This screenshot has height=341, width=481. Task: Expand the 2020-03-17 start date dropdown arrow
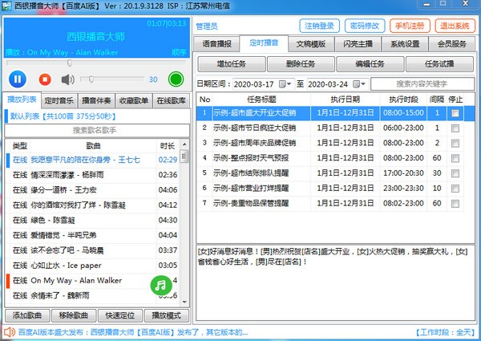coord(289,84)
